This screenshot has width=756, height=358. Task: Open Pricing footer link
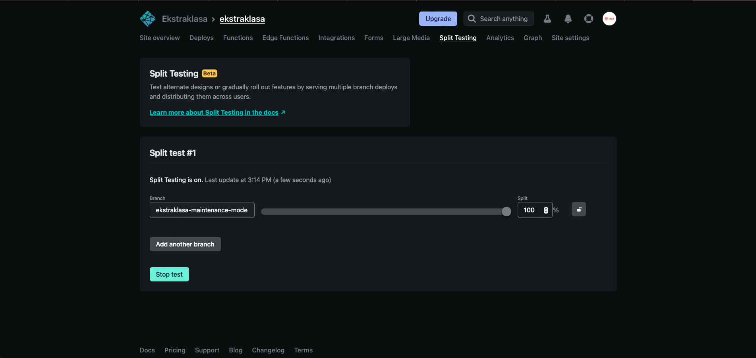pyautogui.click(x=175, y=350)
